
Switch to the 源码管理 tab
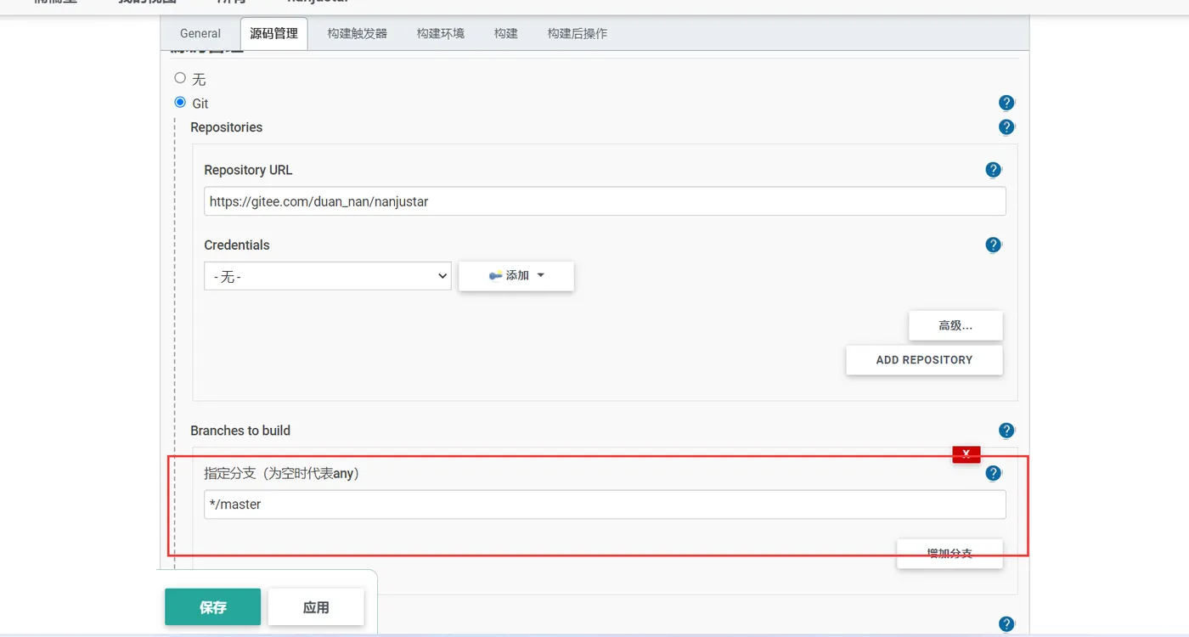click(x=273, y=33)
